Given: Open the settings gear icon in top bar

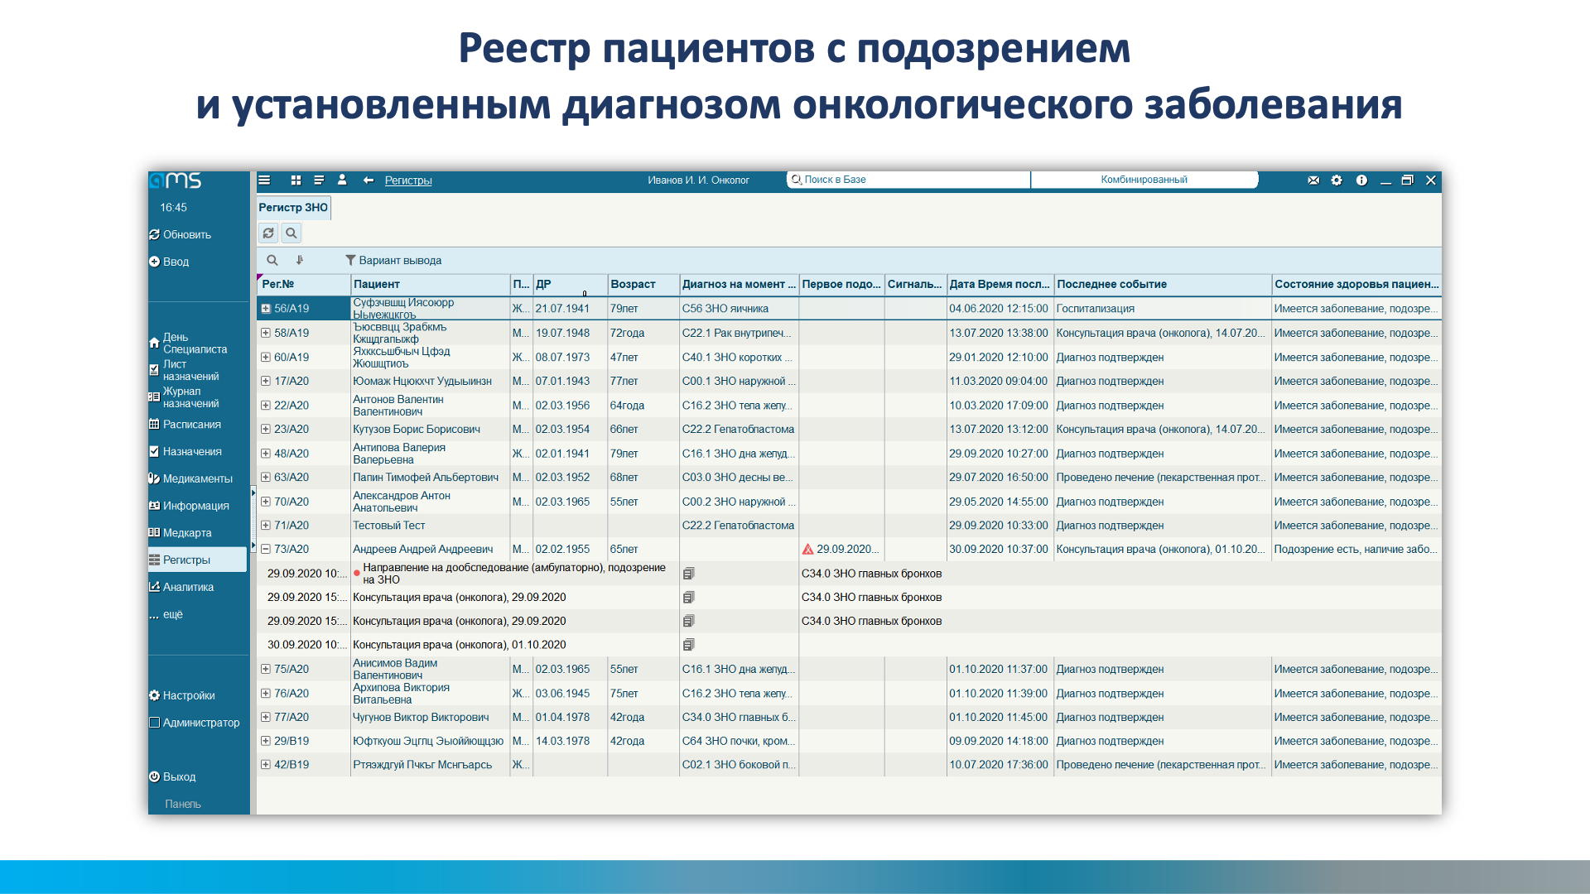Looking at the screenshot, I should [1337, 180].
